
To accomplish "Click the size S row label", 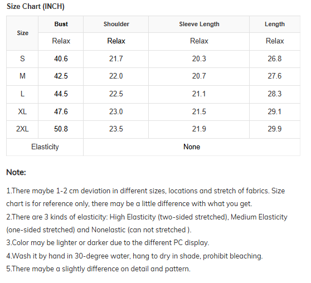I will 22,58.
